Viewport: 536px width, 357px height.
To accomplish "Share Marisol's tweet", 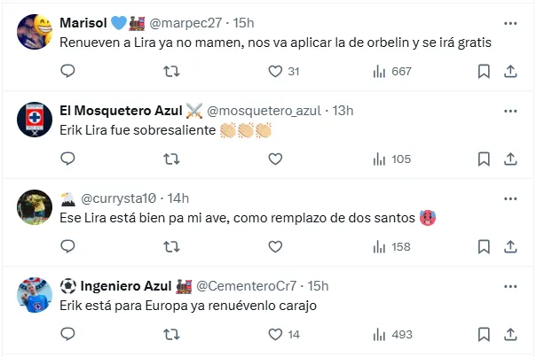I will click(511, 72).
